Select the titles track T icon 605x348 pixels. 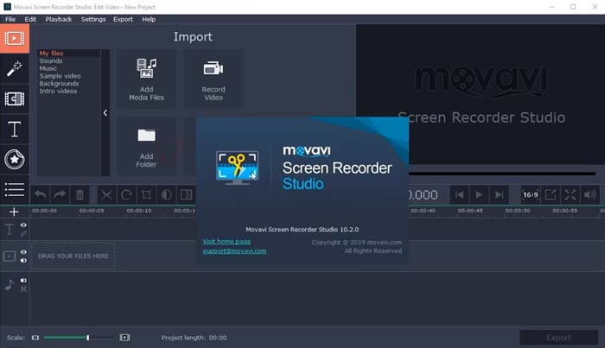[x=10, y=230]
